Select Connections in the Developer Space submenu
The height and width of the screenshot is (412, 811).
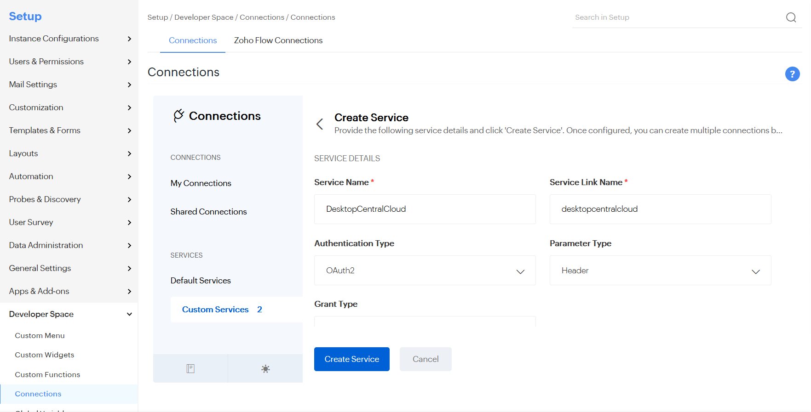(x=69, y=394)
